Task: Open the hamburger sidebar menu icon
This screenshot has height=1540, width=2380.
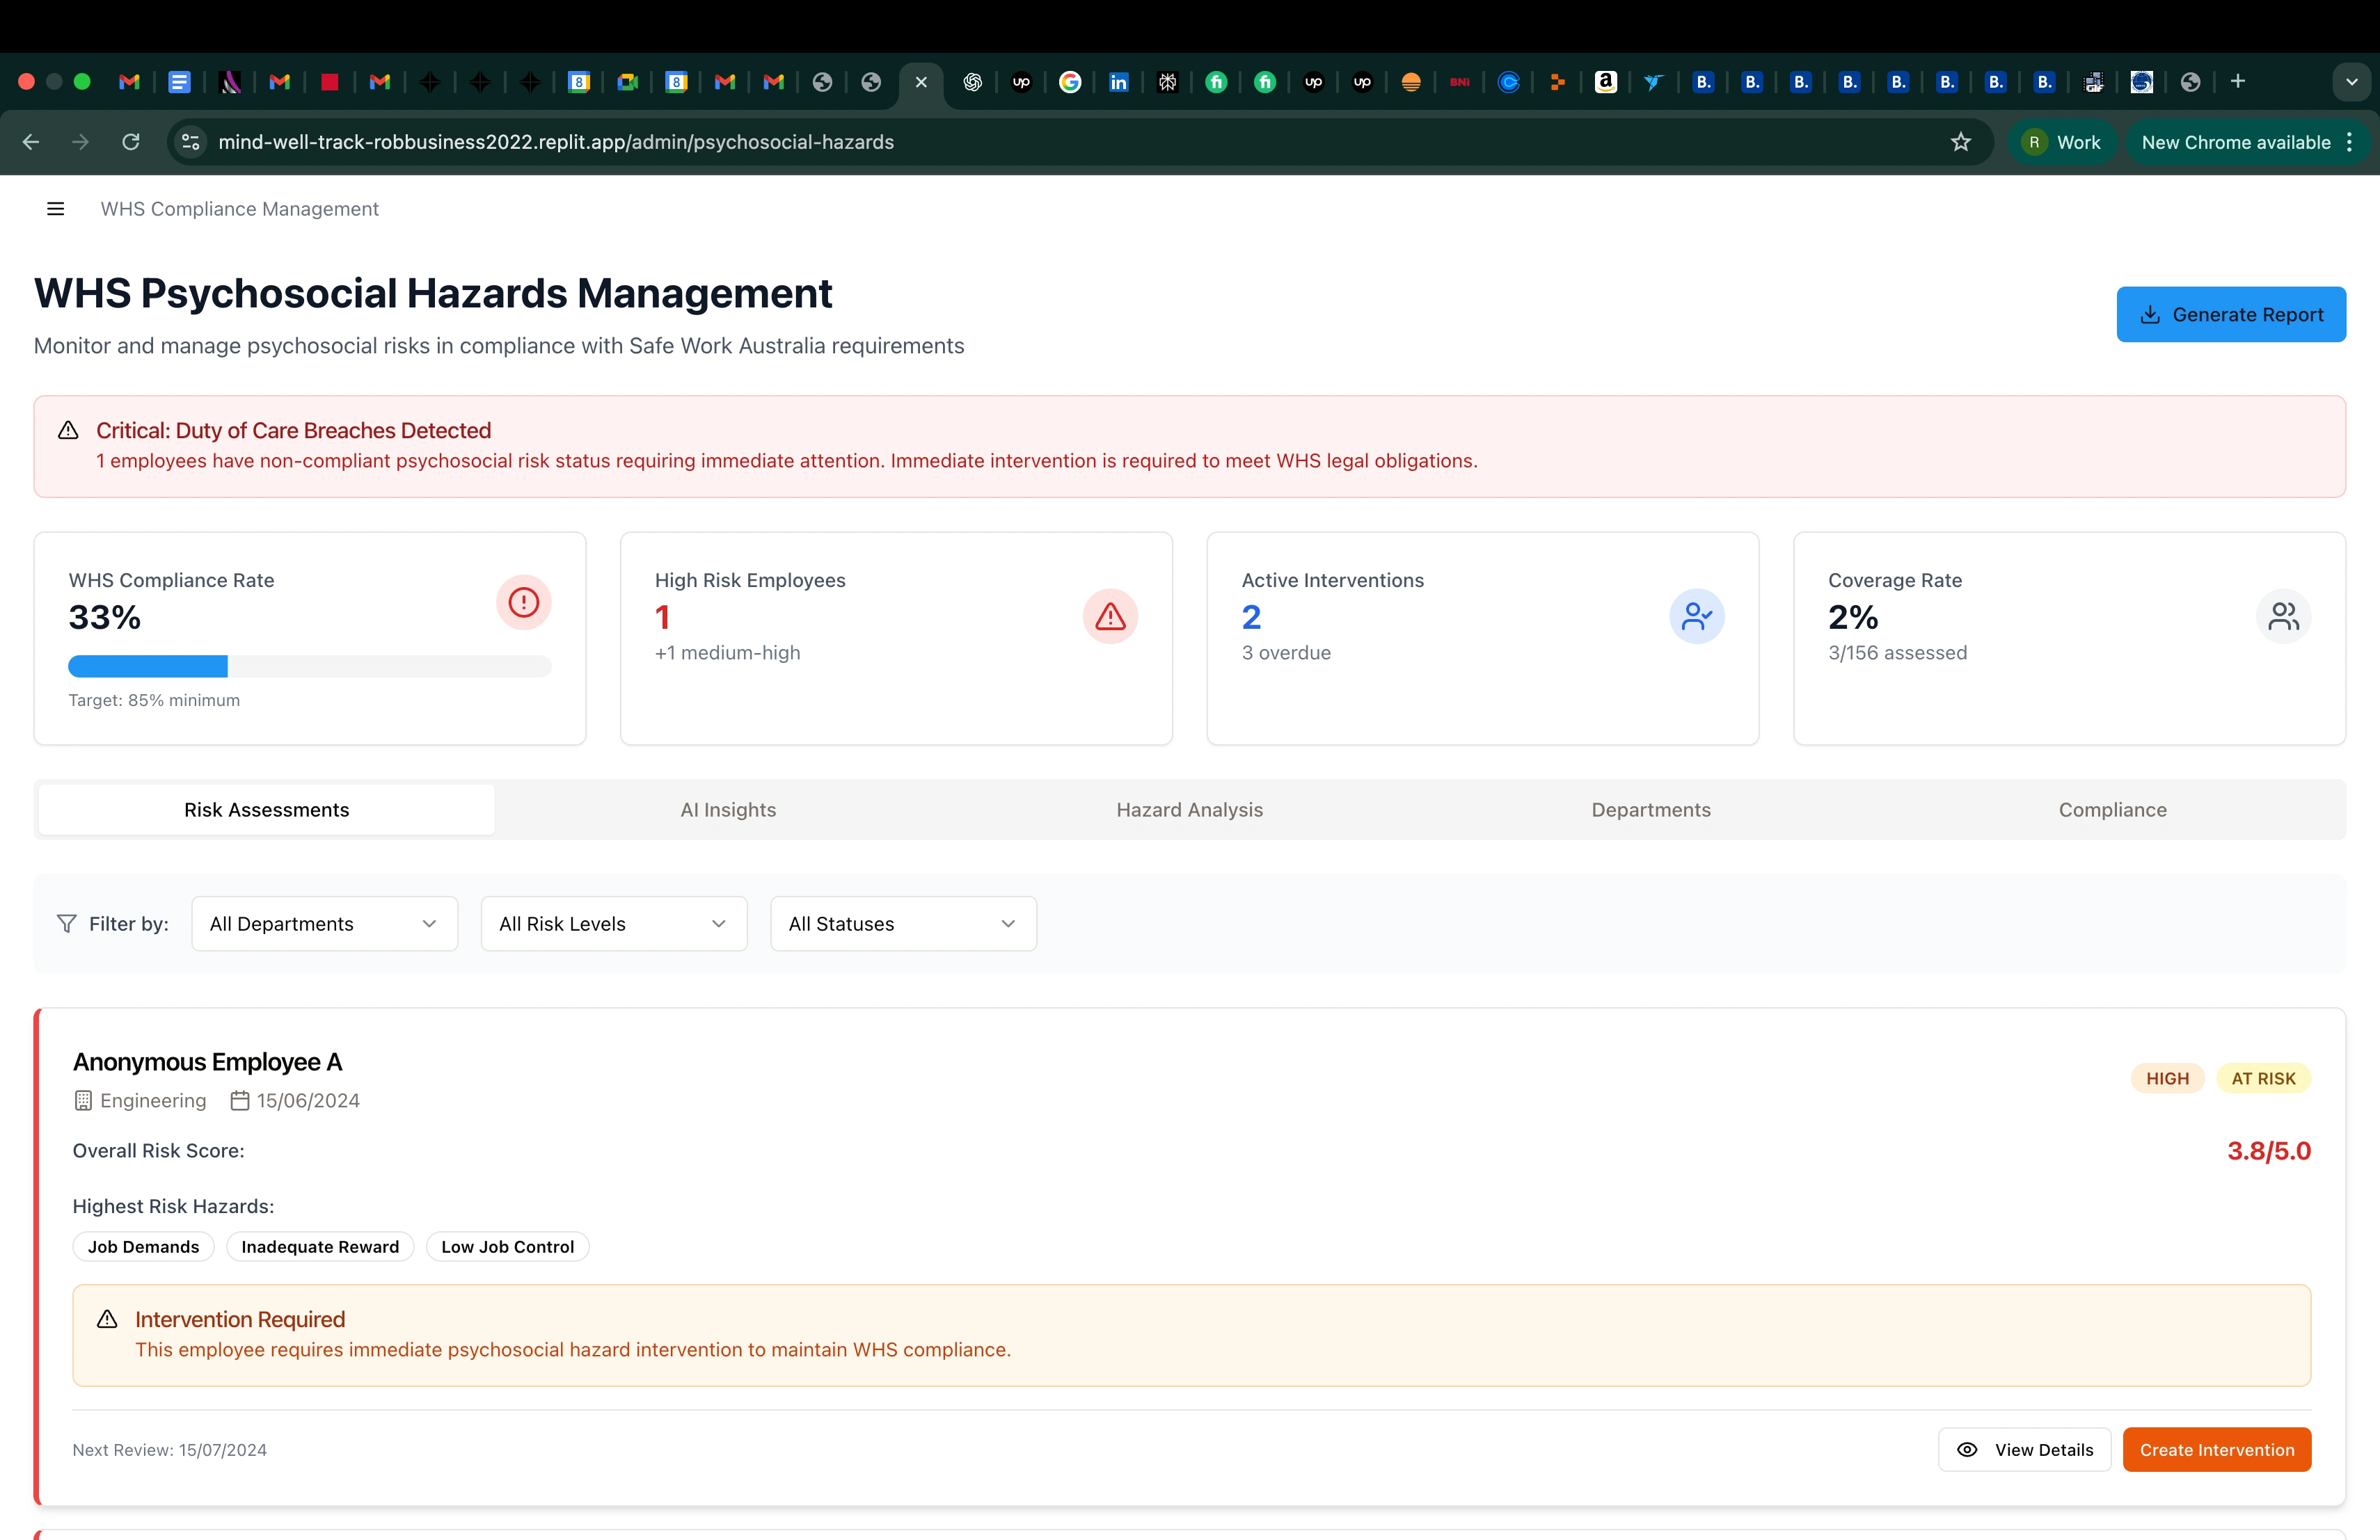Action: [x=56, y=209]
